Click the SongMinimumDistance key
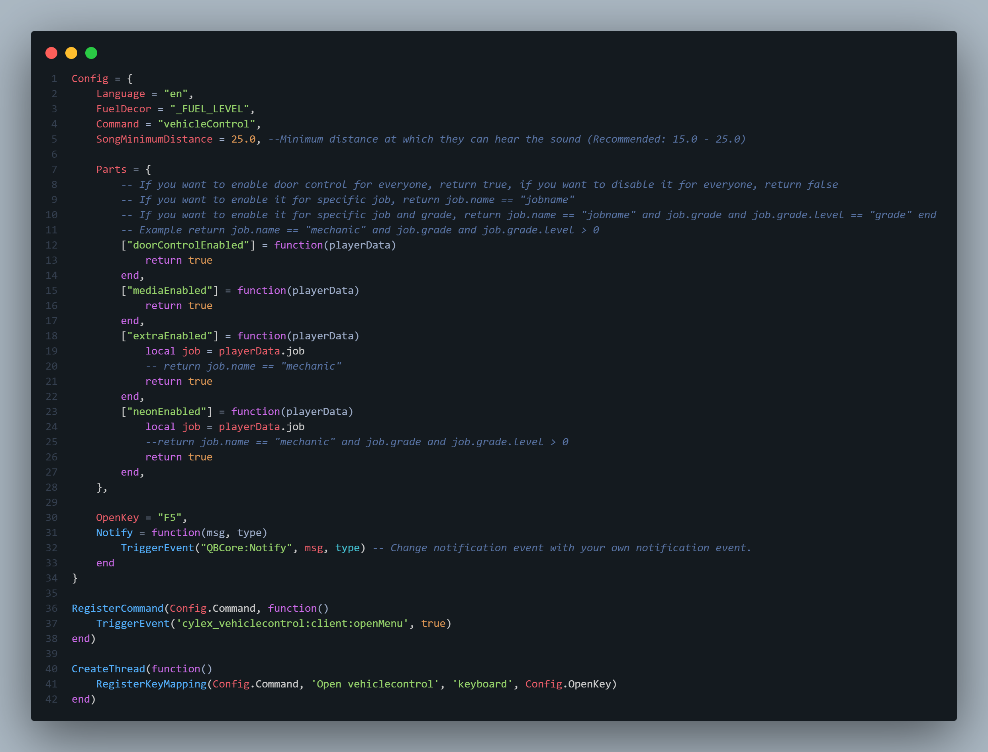Viewport: 988px width, 752px height. (155, 139)
